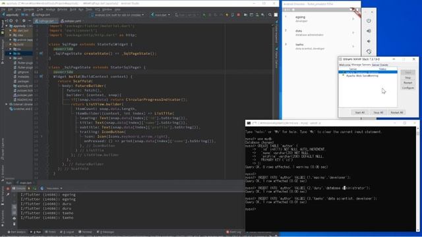The height and width of the screenshot is (237, 422).
Task: Click Restart All button in Bitnami WAMP
Action: tap(397, 113)
